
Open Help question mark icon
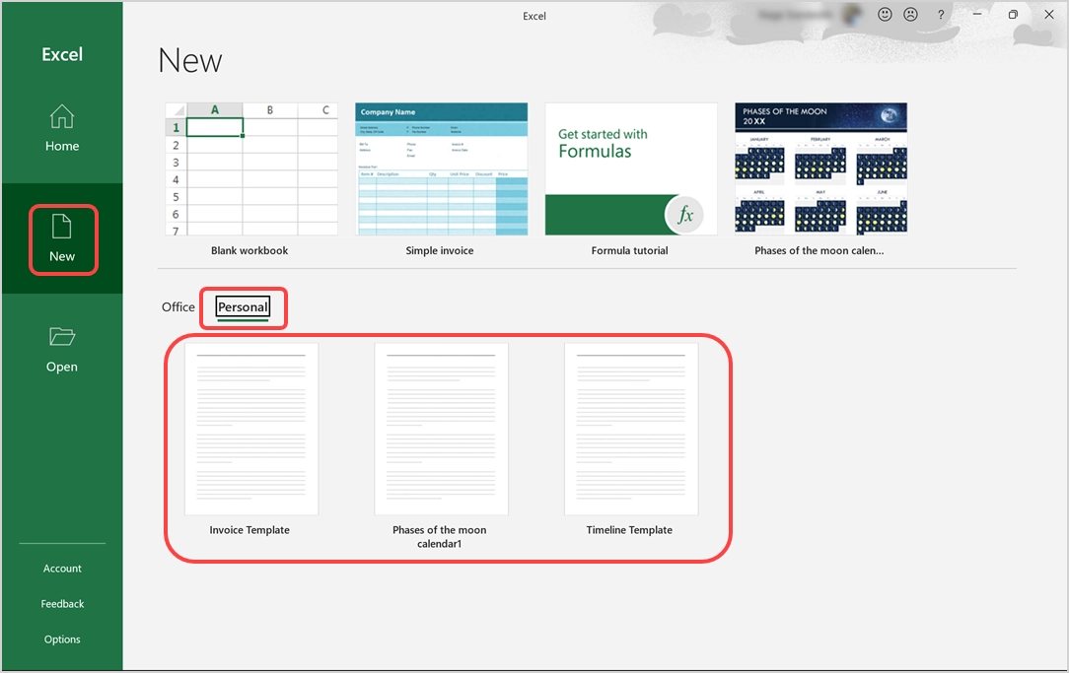(x=941, y=15)
